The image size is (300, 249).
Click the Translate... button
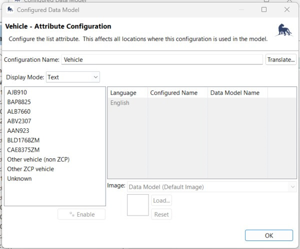pyautogui.click(x=281, y=59)
